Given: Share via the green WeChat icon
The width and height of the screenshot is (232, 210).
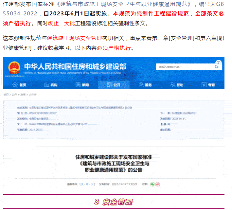Looking at the screenshot, I should (x=152, y=184).
